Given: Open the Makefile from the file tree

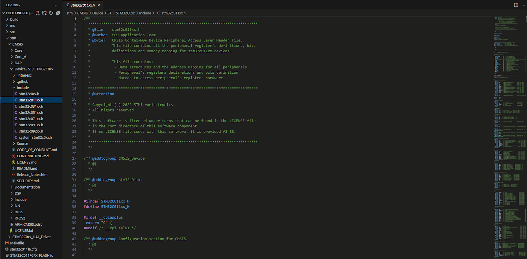Looking at the screenshot, I should point(17,243).
